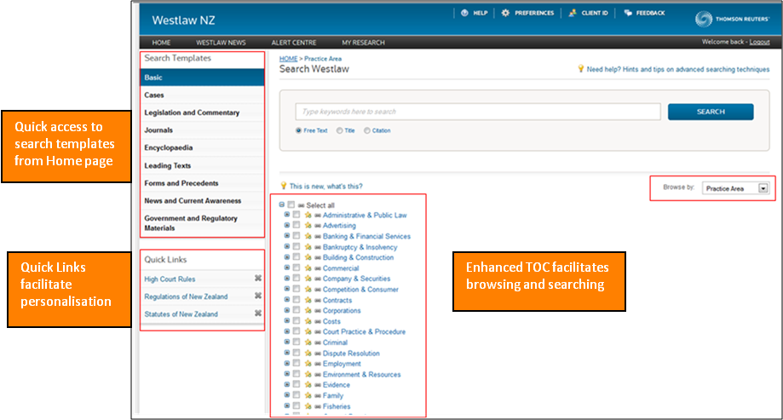783x420 pixels.
Task: Click star icon beside Building & Construction
Action: tap(308, 257)
